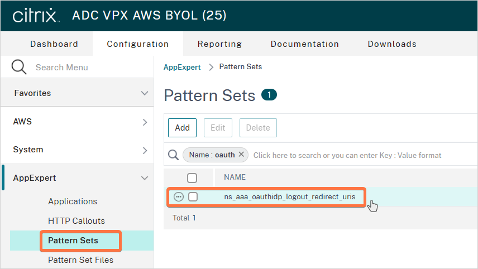Follow the AppExpert breadcrumb link

[x=182, y=67]
